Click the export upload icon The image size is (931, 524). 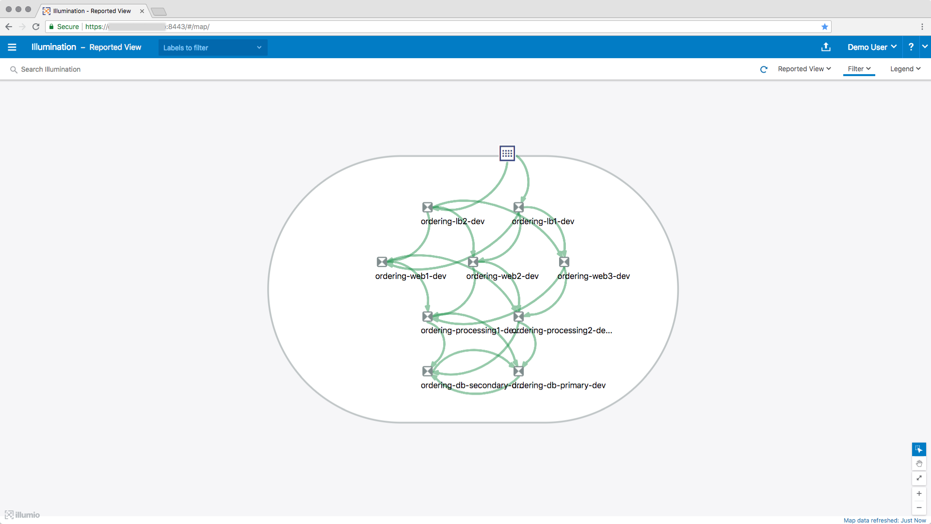pyautogui.click(x=826, y=47)
